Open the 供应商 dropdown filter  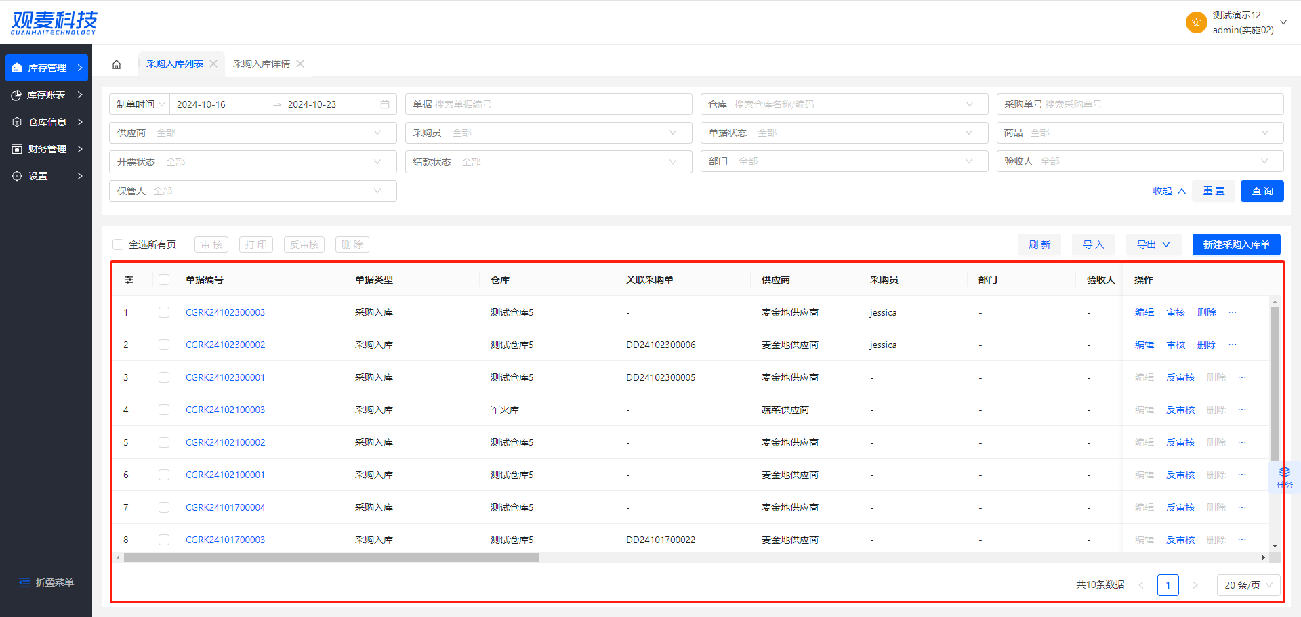point(253,133)
